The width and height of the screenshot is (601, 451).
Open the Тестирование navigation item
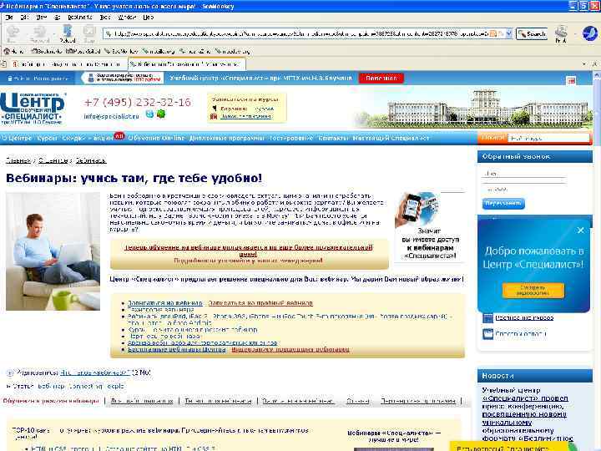click(291, 138)
